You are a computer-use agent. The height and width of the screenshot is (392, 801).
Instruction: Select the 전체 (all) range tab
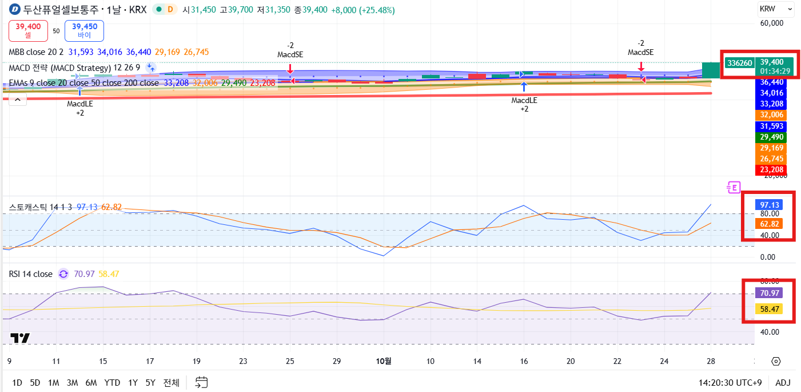(x=171, y=383)
